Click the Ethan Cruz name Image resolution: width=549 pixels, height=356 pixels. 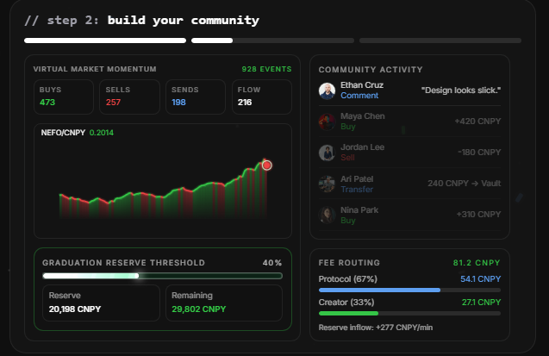[x=362, y=85]
